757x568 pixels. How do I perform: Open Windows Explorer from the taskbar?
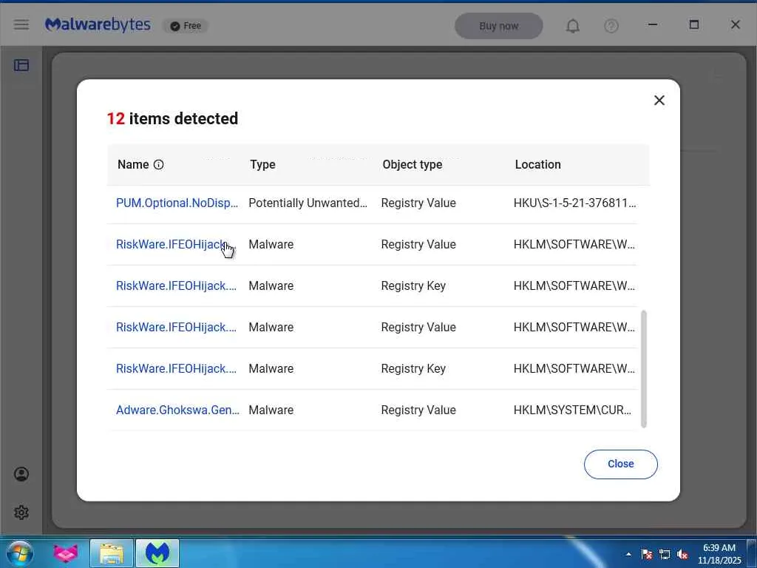pyautogui.click(x=112, y=553)
